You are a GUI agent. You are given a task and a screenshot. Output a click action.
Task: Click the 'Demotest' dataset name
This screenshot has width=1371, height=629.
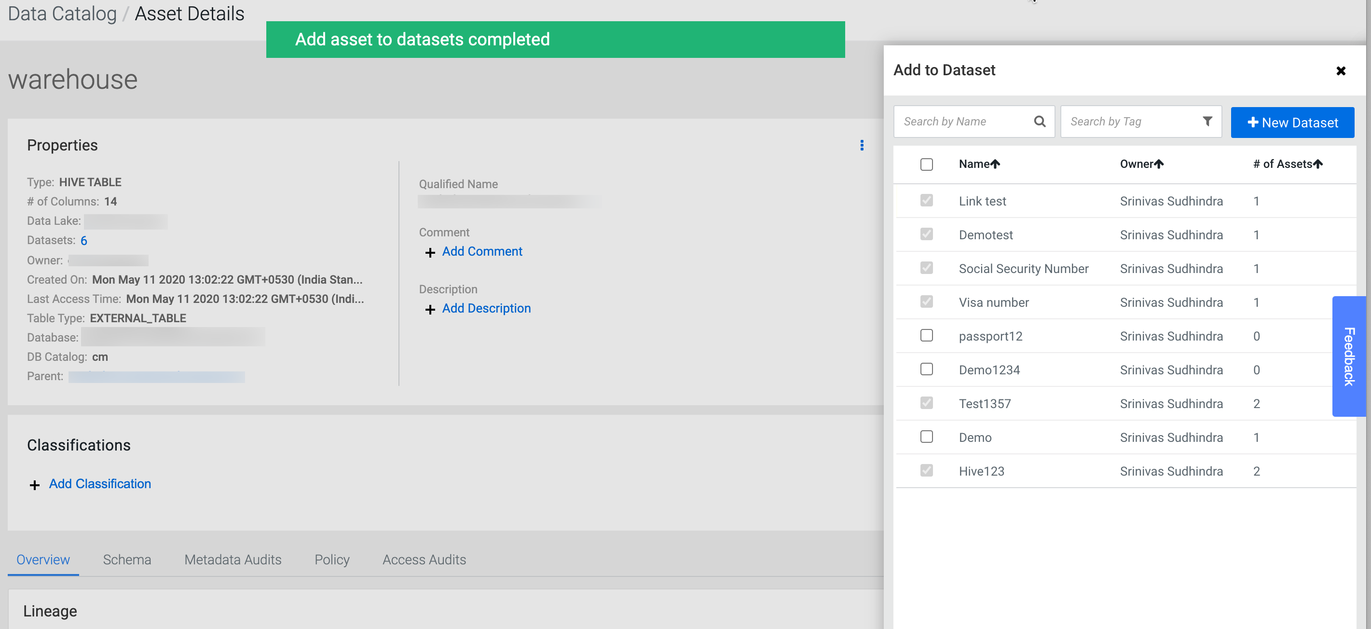tap(986, 235)
